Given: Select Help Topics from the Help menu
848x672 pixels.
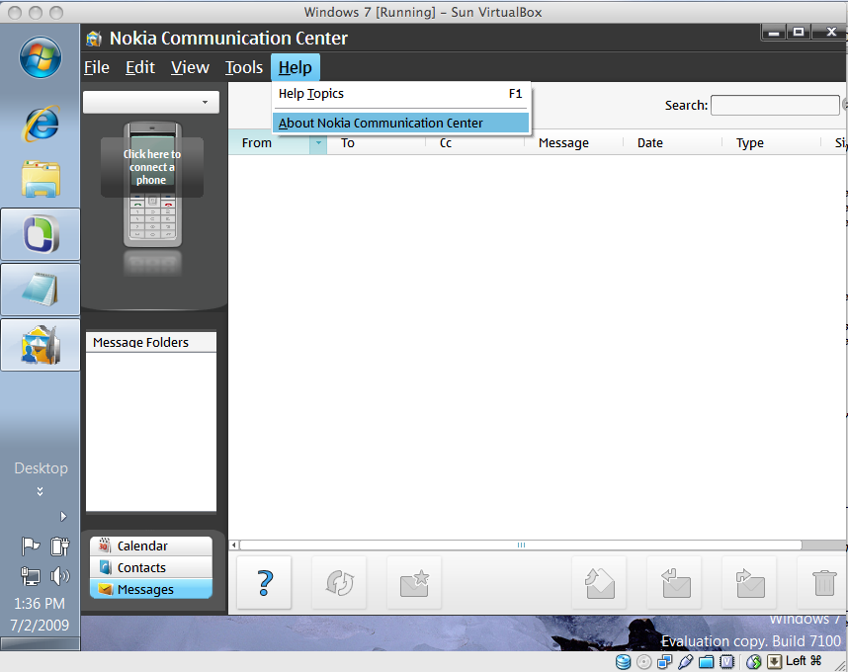Looking at the screenshot, I should [400, 94].
